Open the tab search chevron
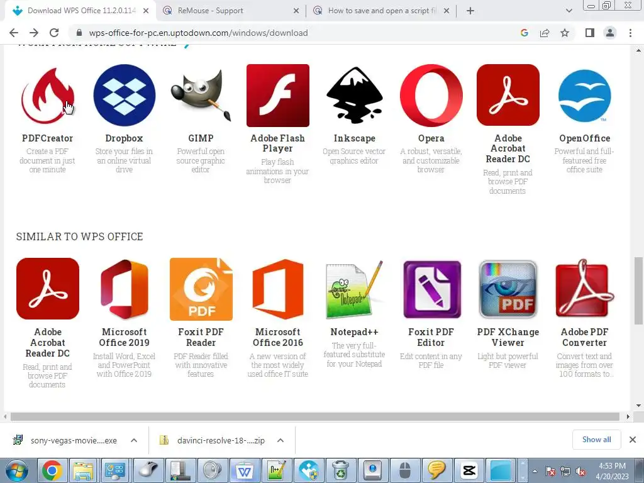This screenshot has height=483, width=644. [x=569, y=11]
